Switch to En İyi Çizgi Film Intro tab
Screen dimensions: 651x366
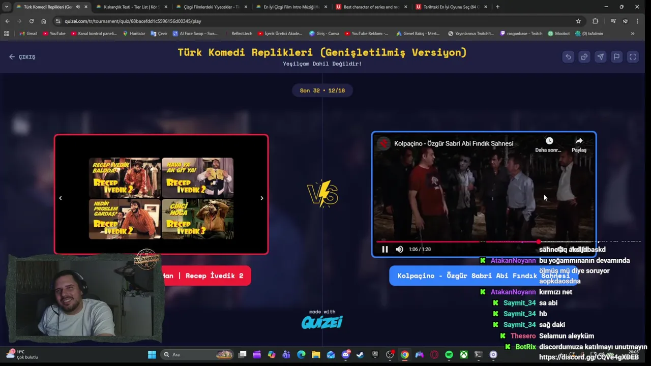[291, 7]
